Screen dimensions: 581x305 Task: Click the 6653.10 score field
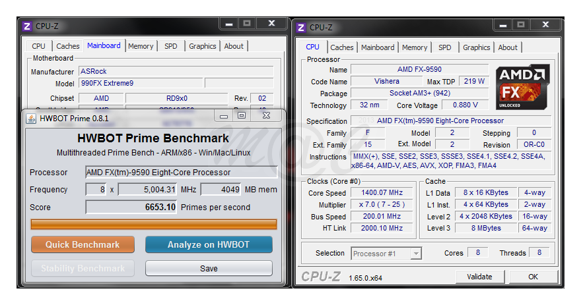[131, 207]
